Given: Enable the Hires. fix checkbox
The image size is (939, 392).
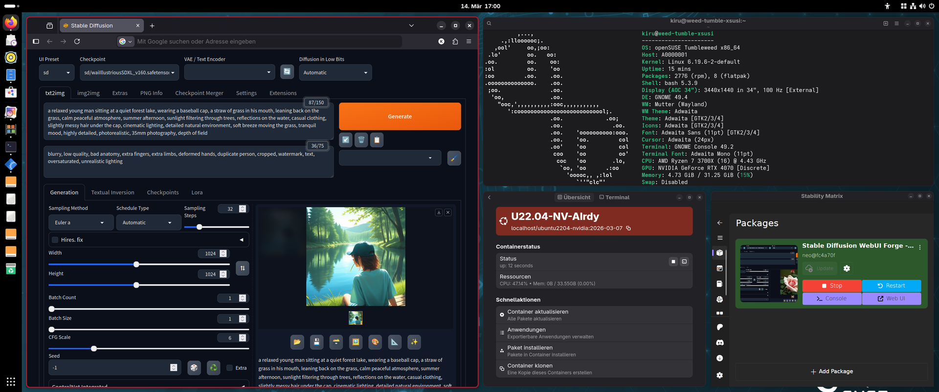Looking at the screenshot, I should pos(55,240).
